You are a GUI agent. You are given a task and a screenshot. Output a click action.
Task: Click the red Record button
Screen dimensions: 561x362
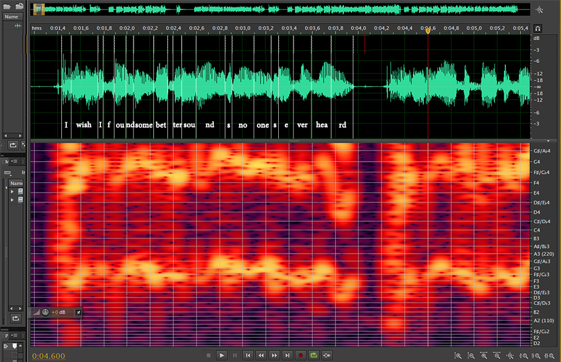301,355
